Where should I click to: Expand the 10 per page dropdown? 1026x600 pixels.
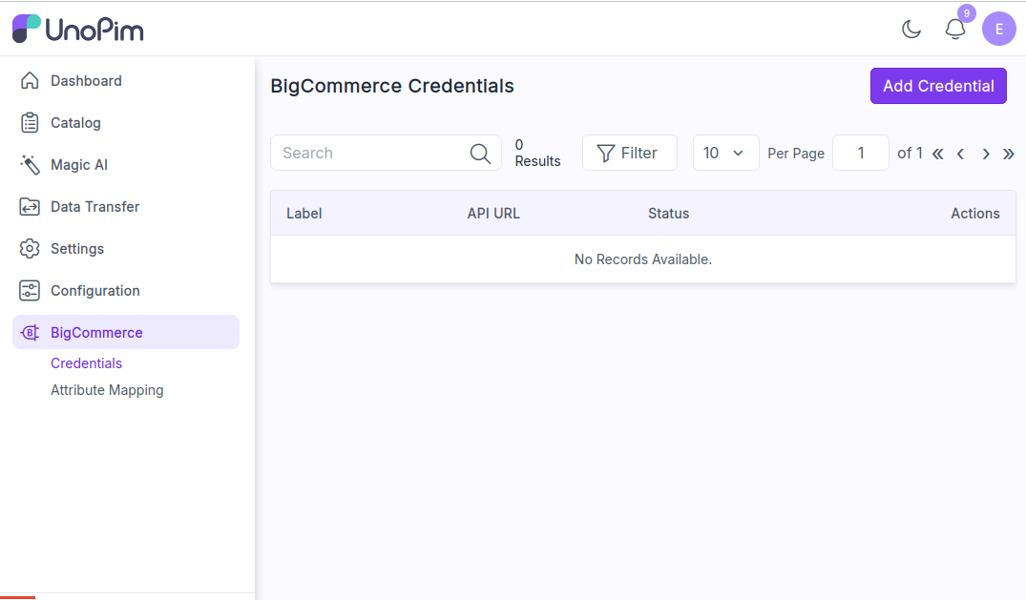point(725,153)
